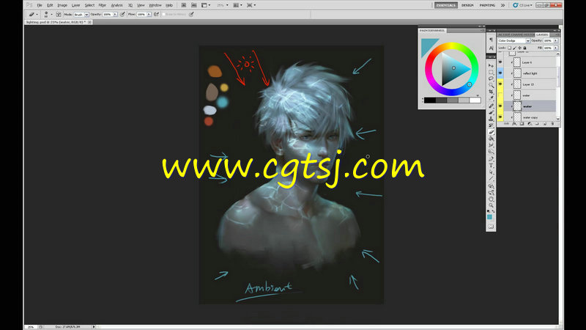586x330 pixels.
Task: Switch to the Layers tab
Action: pyautogui.click(x=542, y=34)
